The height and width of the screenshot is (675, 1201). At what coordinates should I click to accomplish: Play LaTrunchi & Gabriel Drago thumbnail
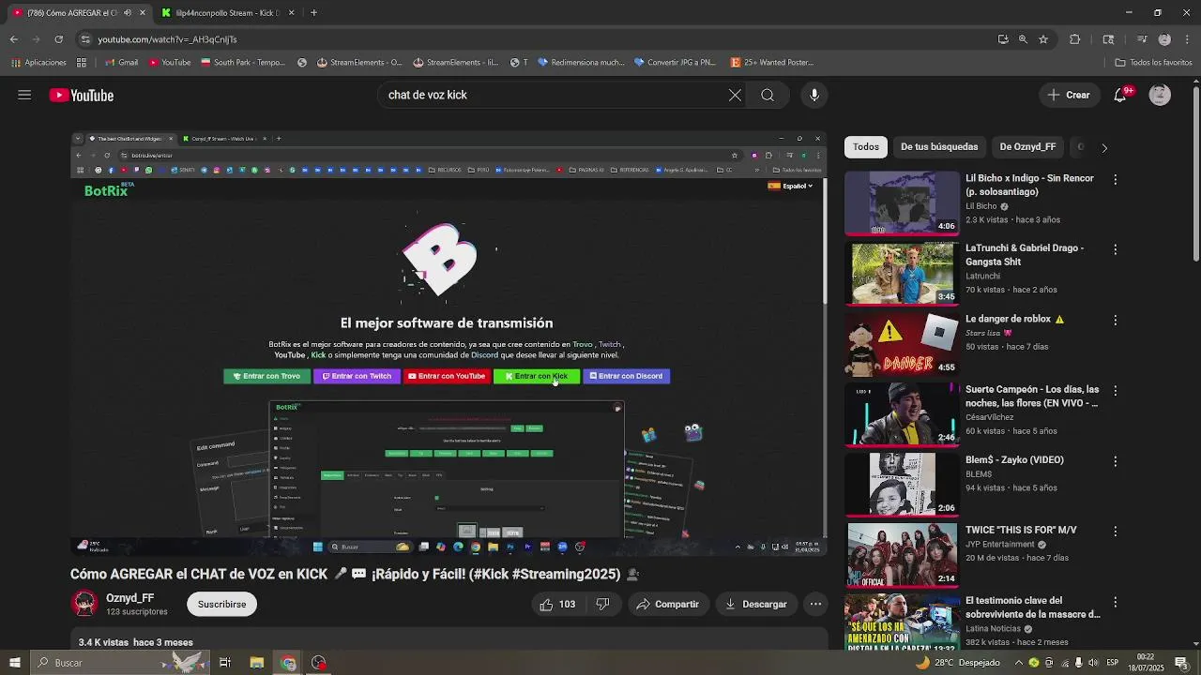click(x=902, y=273)
